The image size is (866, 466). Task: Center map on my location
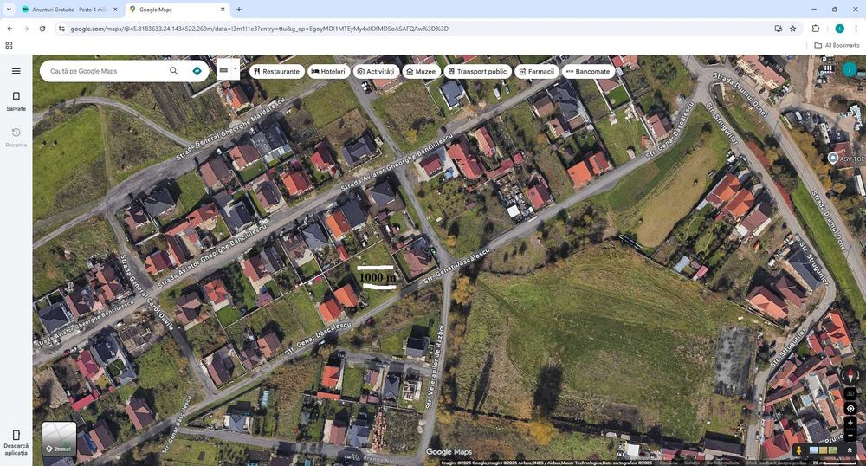point(850,409)
